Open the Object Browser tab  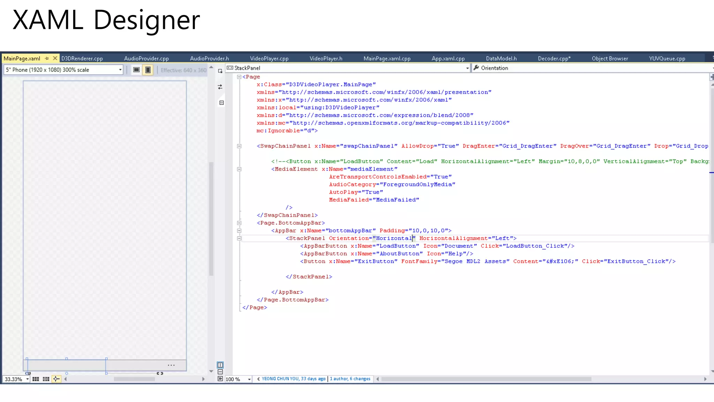pyautogui.click(x=610, y=59)
